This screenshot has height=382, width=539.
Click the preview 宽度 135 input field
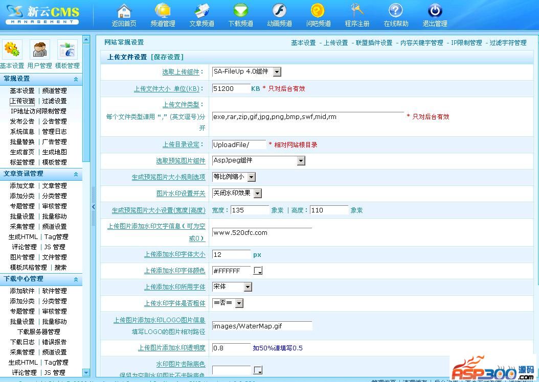pyautogui.click(x=250, y=210)
